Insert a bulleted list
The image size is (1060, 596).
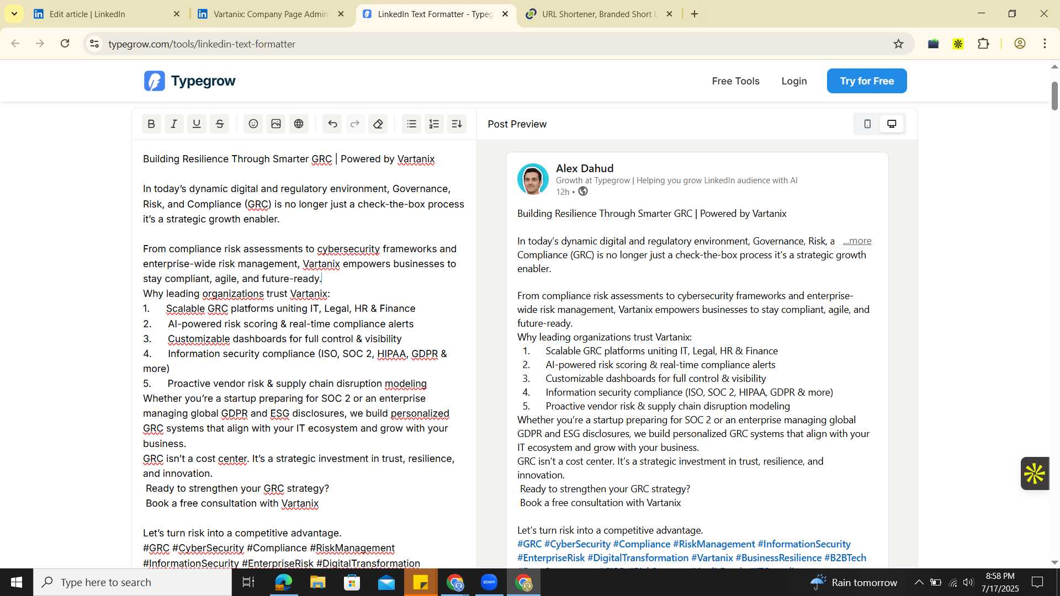[x=412, y=124]
